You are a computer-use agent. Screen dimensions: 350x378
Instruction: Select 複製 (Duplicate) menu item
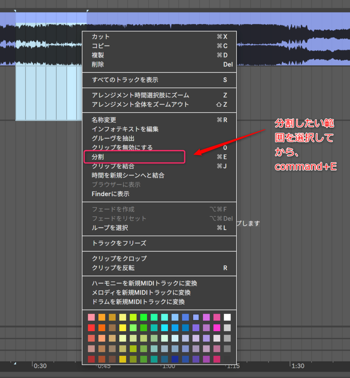point(98,55)
